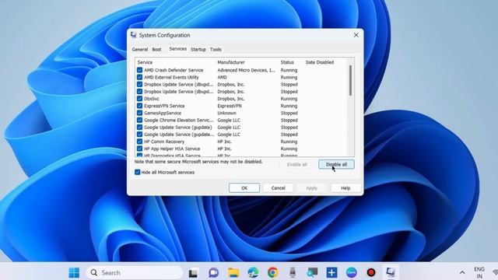Click the OK button
This screenshot has height=280, width=498.
(x=244, y=188)
